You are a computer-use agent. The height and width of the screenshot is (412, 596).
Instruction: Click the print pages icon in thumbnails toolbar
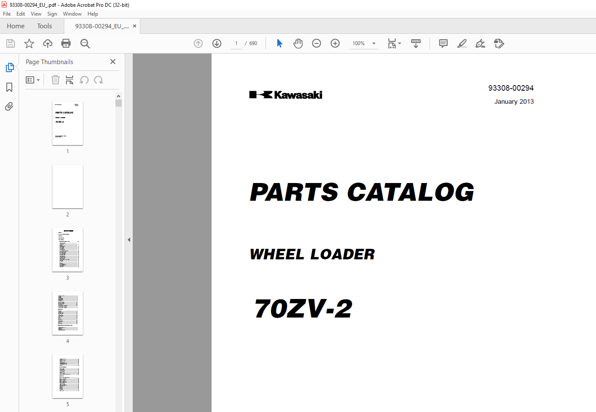point(70,80)
